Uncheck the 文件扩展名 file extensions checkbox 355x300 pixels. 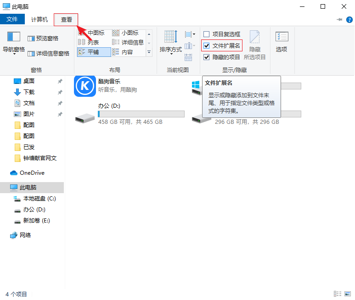[x=207, y=46]
